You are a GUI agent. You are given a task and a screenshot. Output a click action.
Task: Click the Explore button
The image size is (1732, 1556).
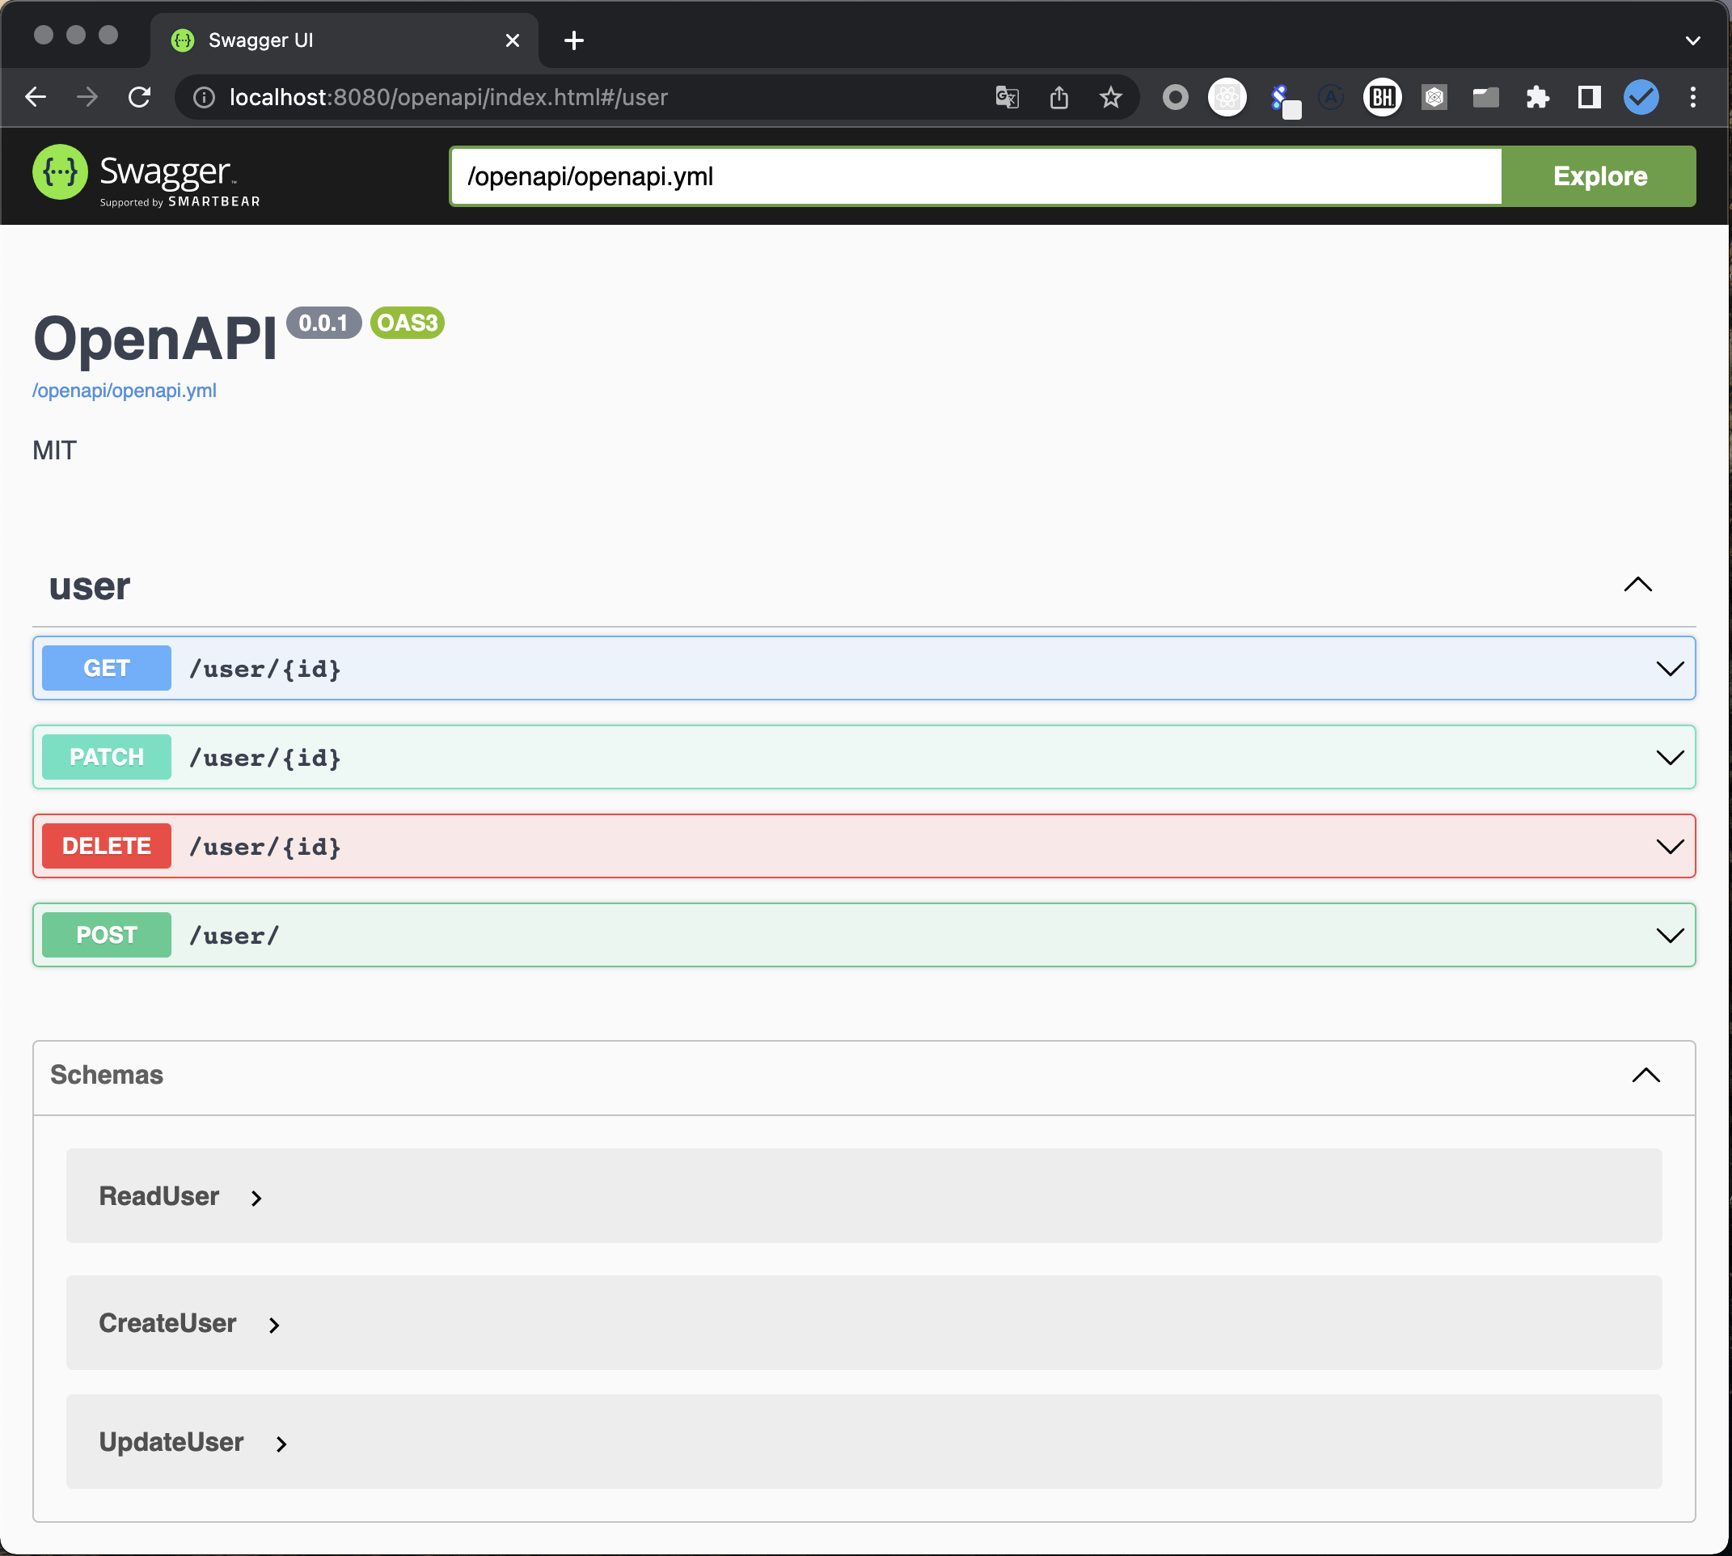point(1599,176)
